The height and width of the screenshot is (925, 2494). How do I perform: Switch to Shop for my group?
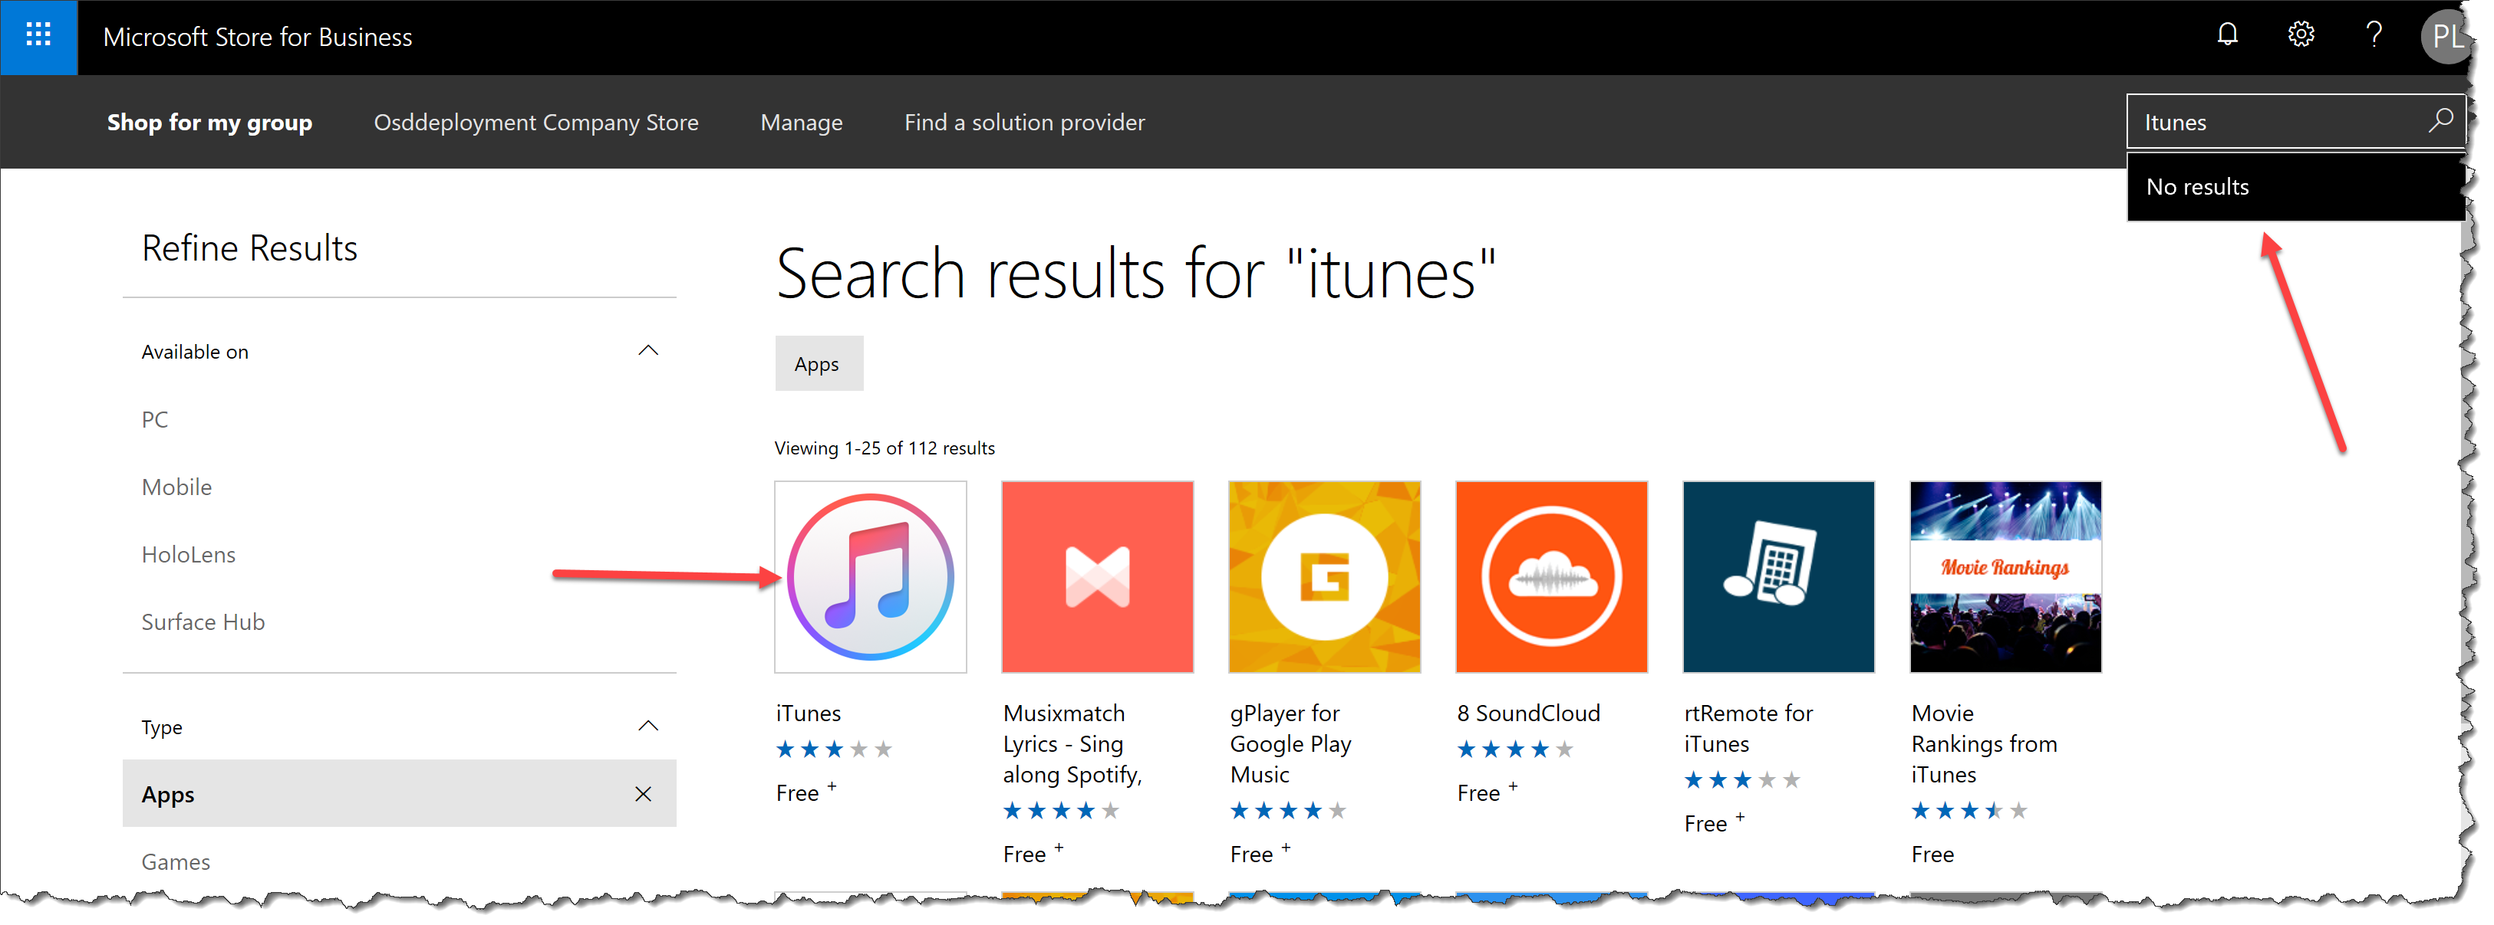pos(209,122)
